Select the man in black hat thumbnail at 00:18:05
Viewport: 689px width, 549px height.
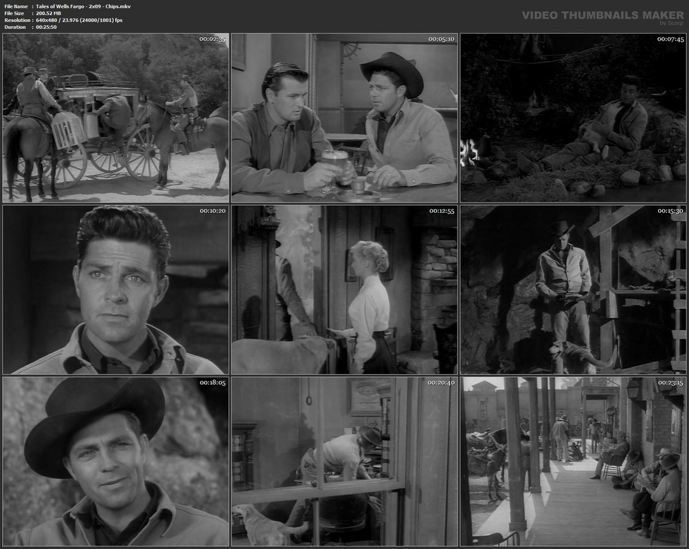click(x=115, y=462)
